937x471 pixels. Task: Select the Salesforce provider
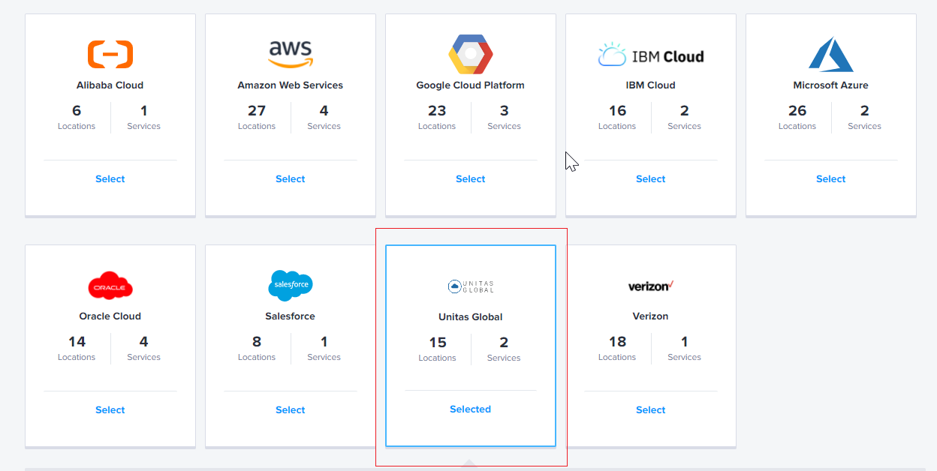(x=291, y=410)
